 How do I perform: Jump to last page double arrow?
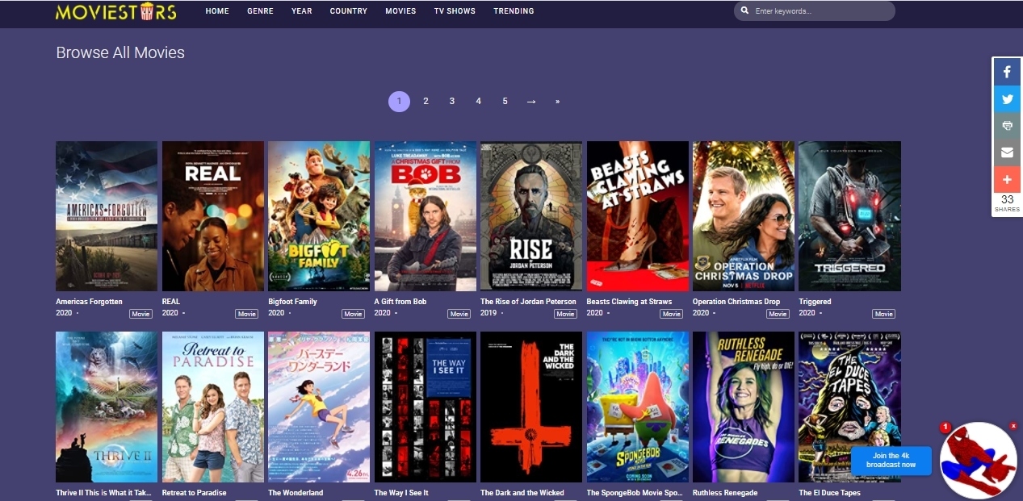point(557,102)
